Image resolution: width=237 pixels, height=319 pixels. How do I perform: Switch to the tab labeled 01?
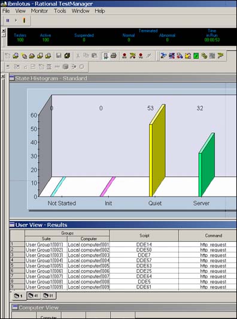(x=48, y=296)
